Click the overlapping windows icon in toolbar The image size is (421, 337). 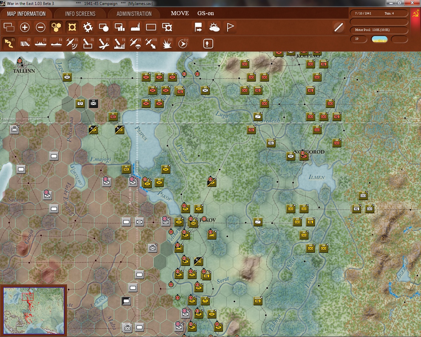point(9,27)
